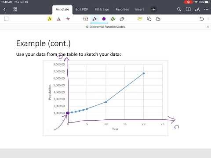The image size is (211, 158).
Task: Open the reading view book icon
Action: pos(188,9)
